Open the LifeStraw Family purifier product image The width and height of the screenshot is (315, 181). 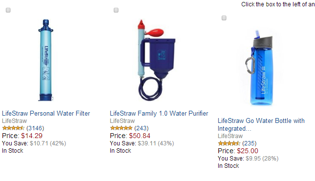tap(156, 60)
